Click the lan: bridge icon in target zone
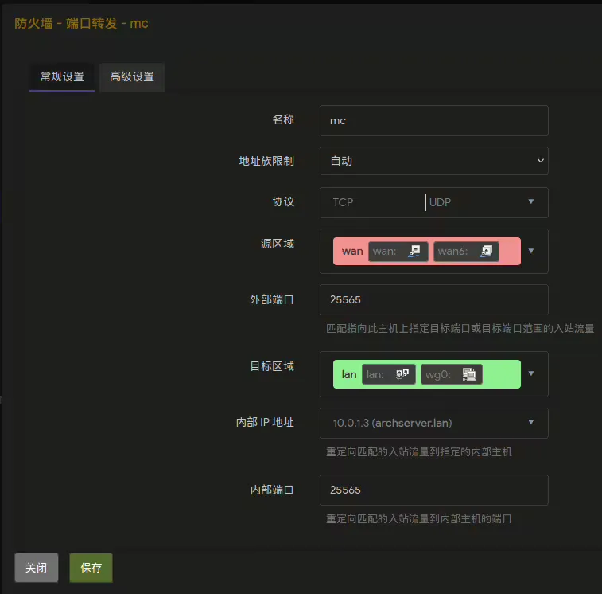Screen dimensions: 602x594 (402, 374)
